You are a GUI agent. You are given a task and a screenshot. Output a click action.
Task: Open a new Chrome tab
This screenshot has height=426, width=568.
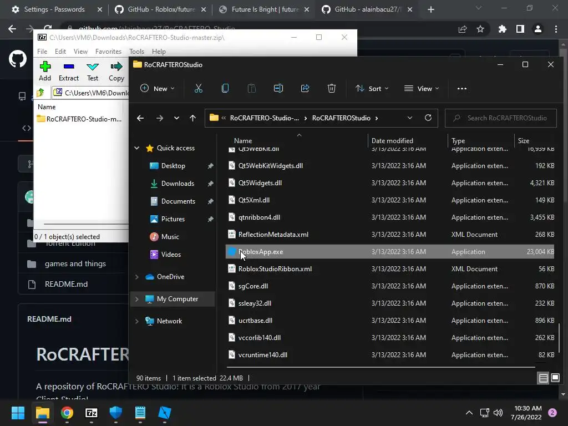[430, 9]
